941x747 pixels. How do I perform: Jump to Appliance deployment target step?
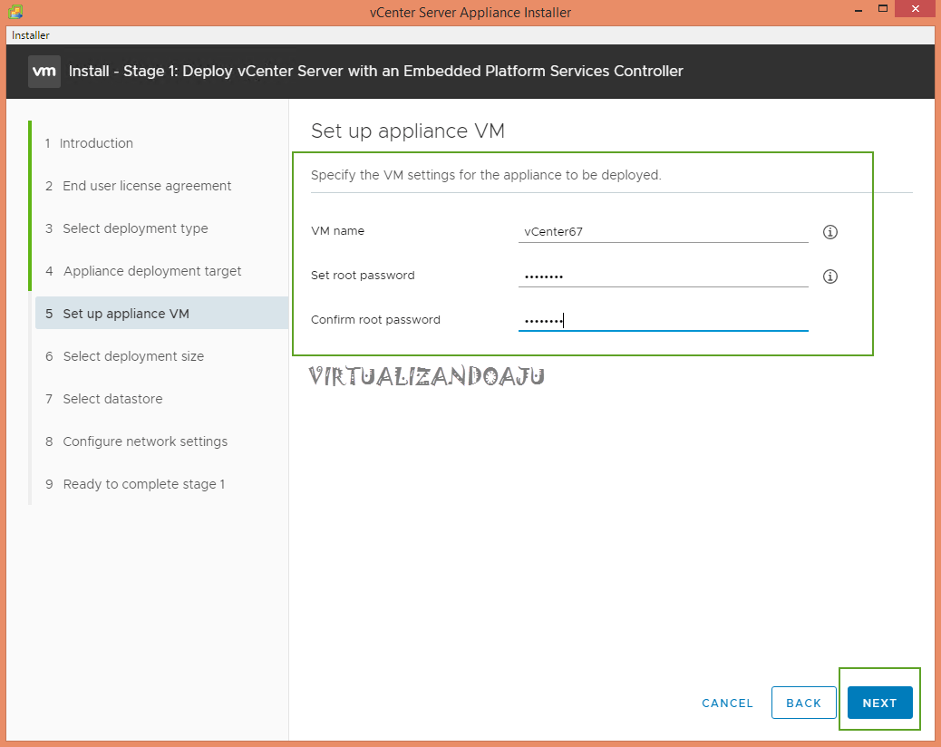[x=152, y=271]
